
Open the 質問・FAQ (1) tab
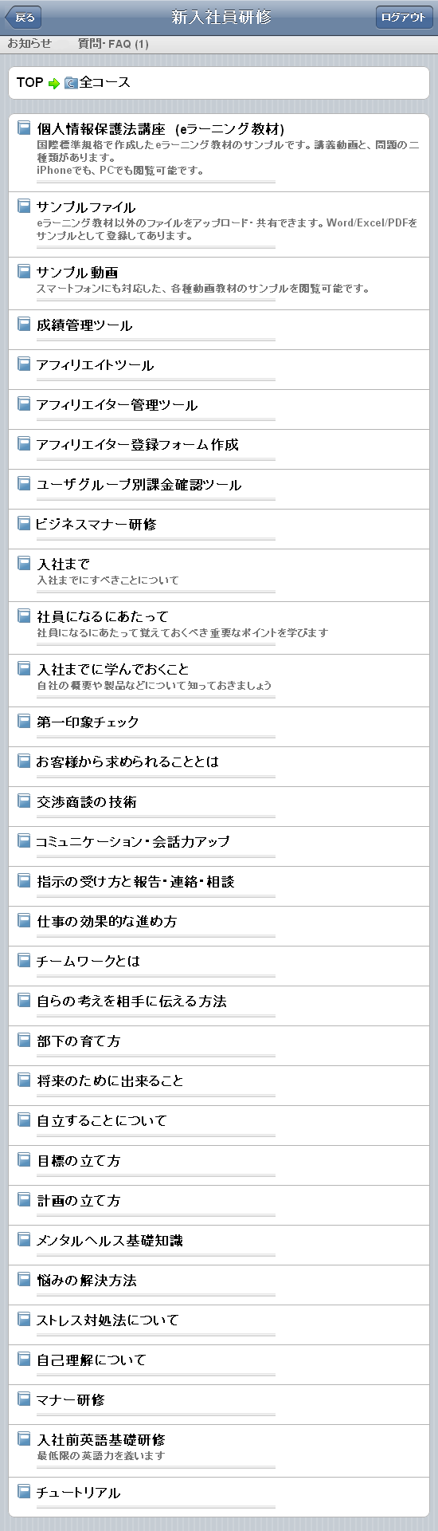coord(113,44)
